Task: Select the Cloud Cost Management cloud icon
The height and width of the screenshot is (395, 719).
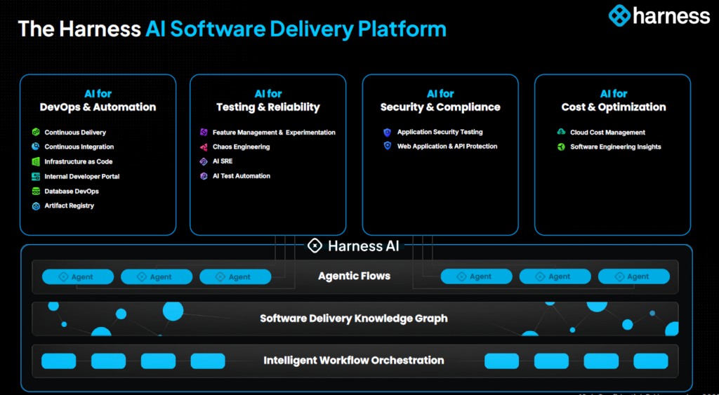Action: pyautogui.click(x=561, y=132)
